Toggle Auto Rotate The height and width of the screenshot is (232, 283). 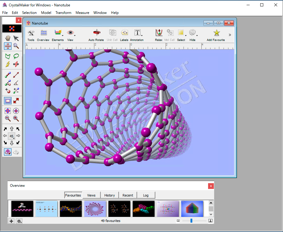coord(96,35)
